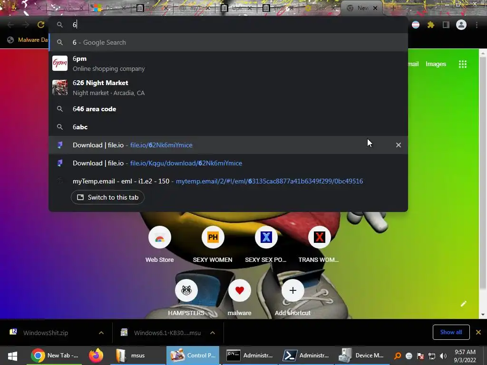Open the Images link on new tab page
Image resolution: width=487 pixels, height=365 pixels.
pyautogui.click(x=436, y=64)
